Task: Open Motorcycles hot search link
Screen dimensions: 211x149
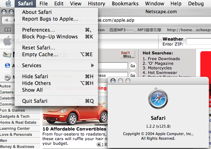Action: coord(160,68)
